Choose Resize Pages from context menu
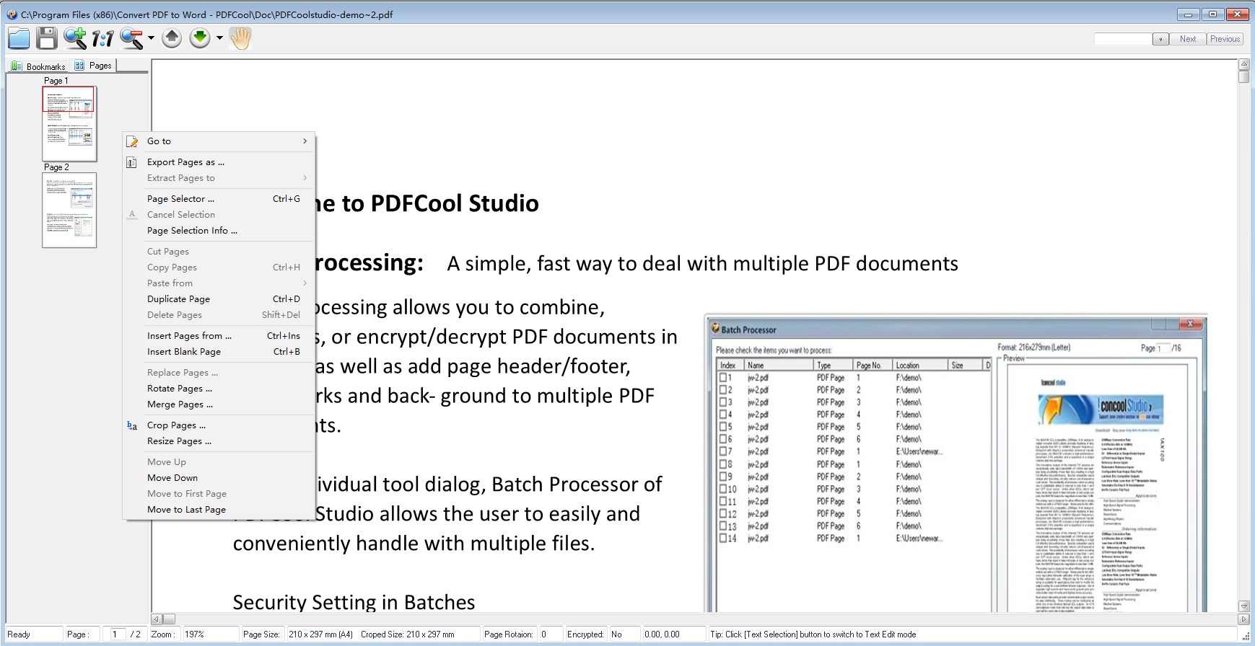Image resolution: width=1255 pixels, height=646 pixels. click(219, 441)
